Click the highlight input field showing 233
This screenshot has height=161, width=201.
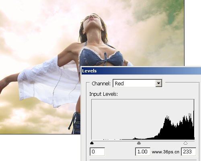coord(189,152)
